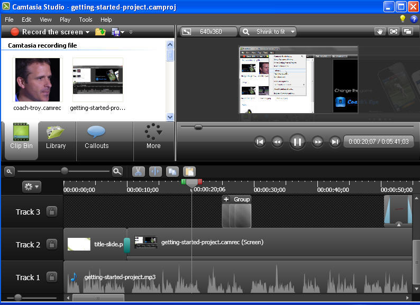
Task: Select the blue zoom animation clip on Track 3
Action: click(398, 211)
